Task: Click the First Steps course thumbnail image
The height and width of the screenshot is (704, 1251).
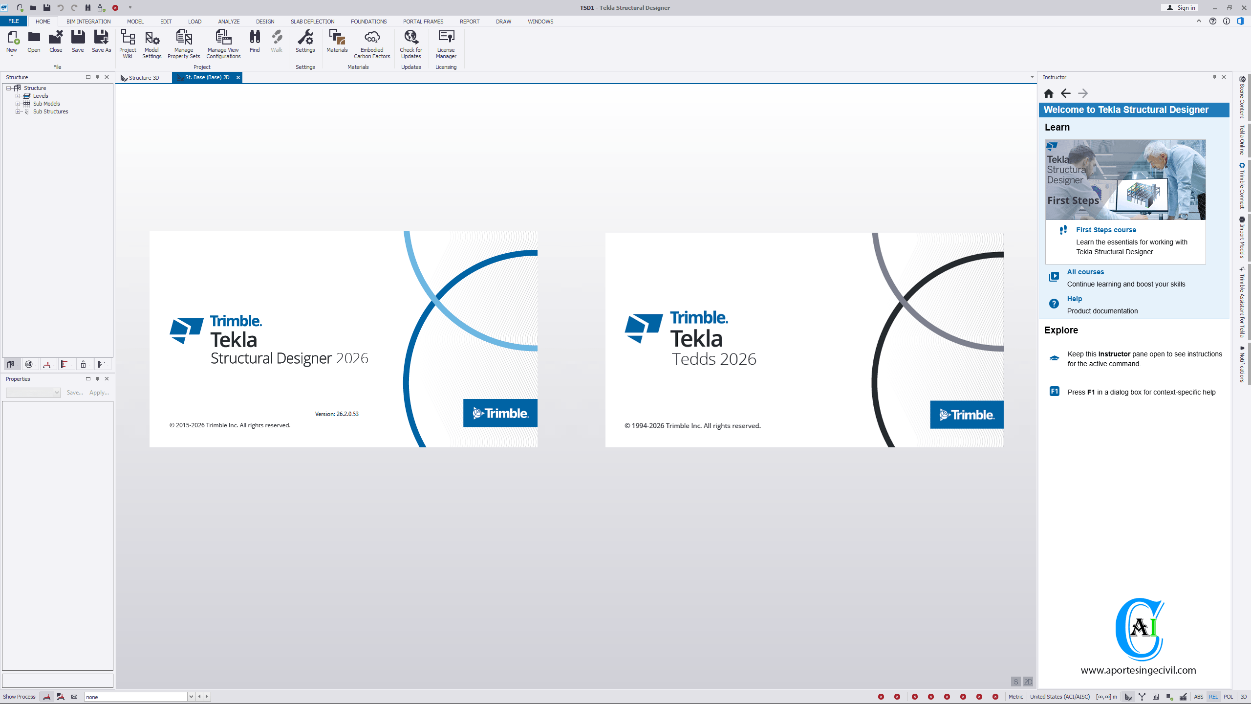Action: click(1125, 179)
